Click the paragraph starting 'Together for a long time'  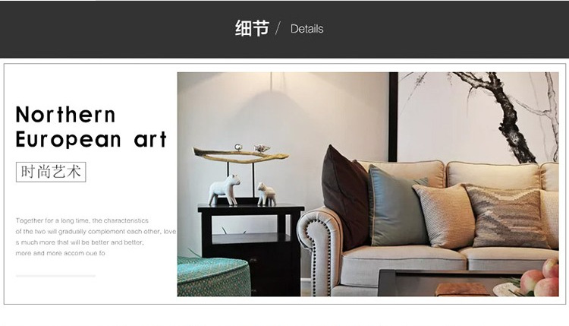(x=96, y=236)
